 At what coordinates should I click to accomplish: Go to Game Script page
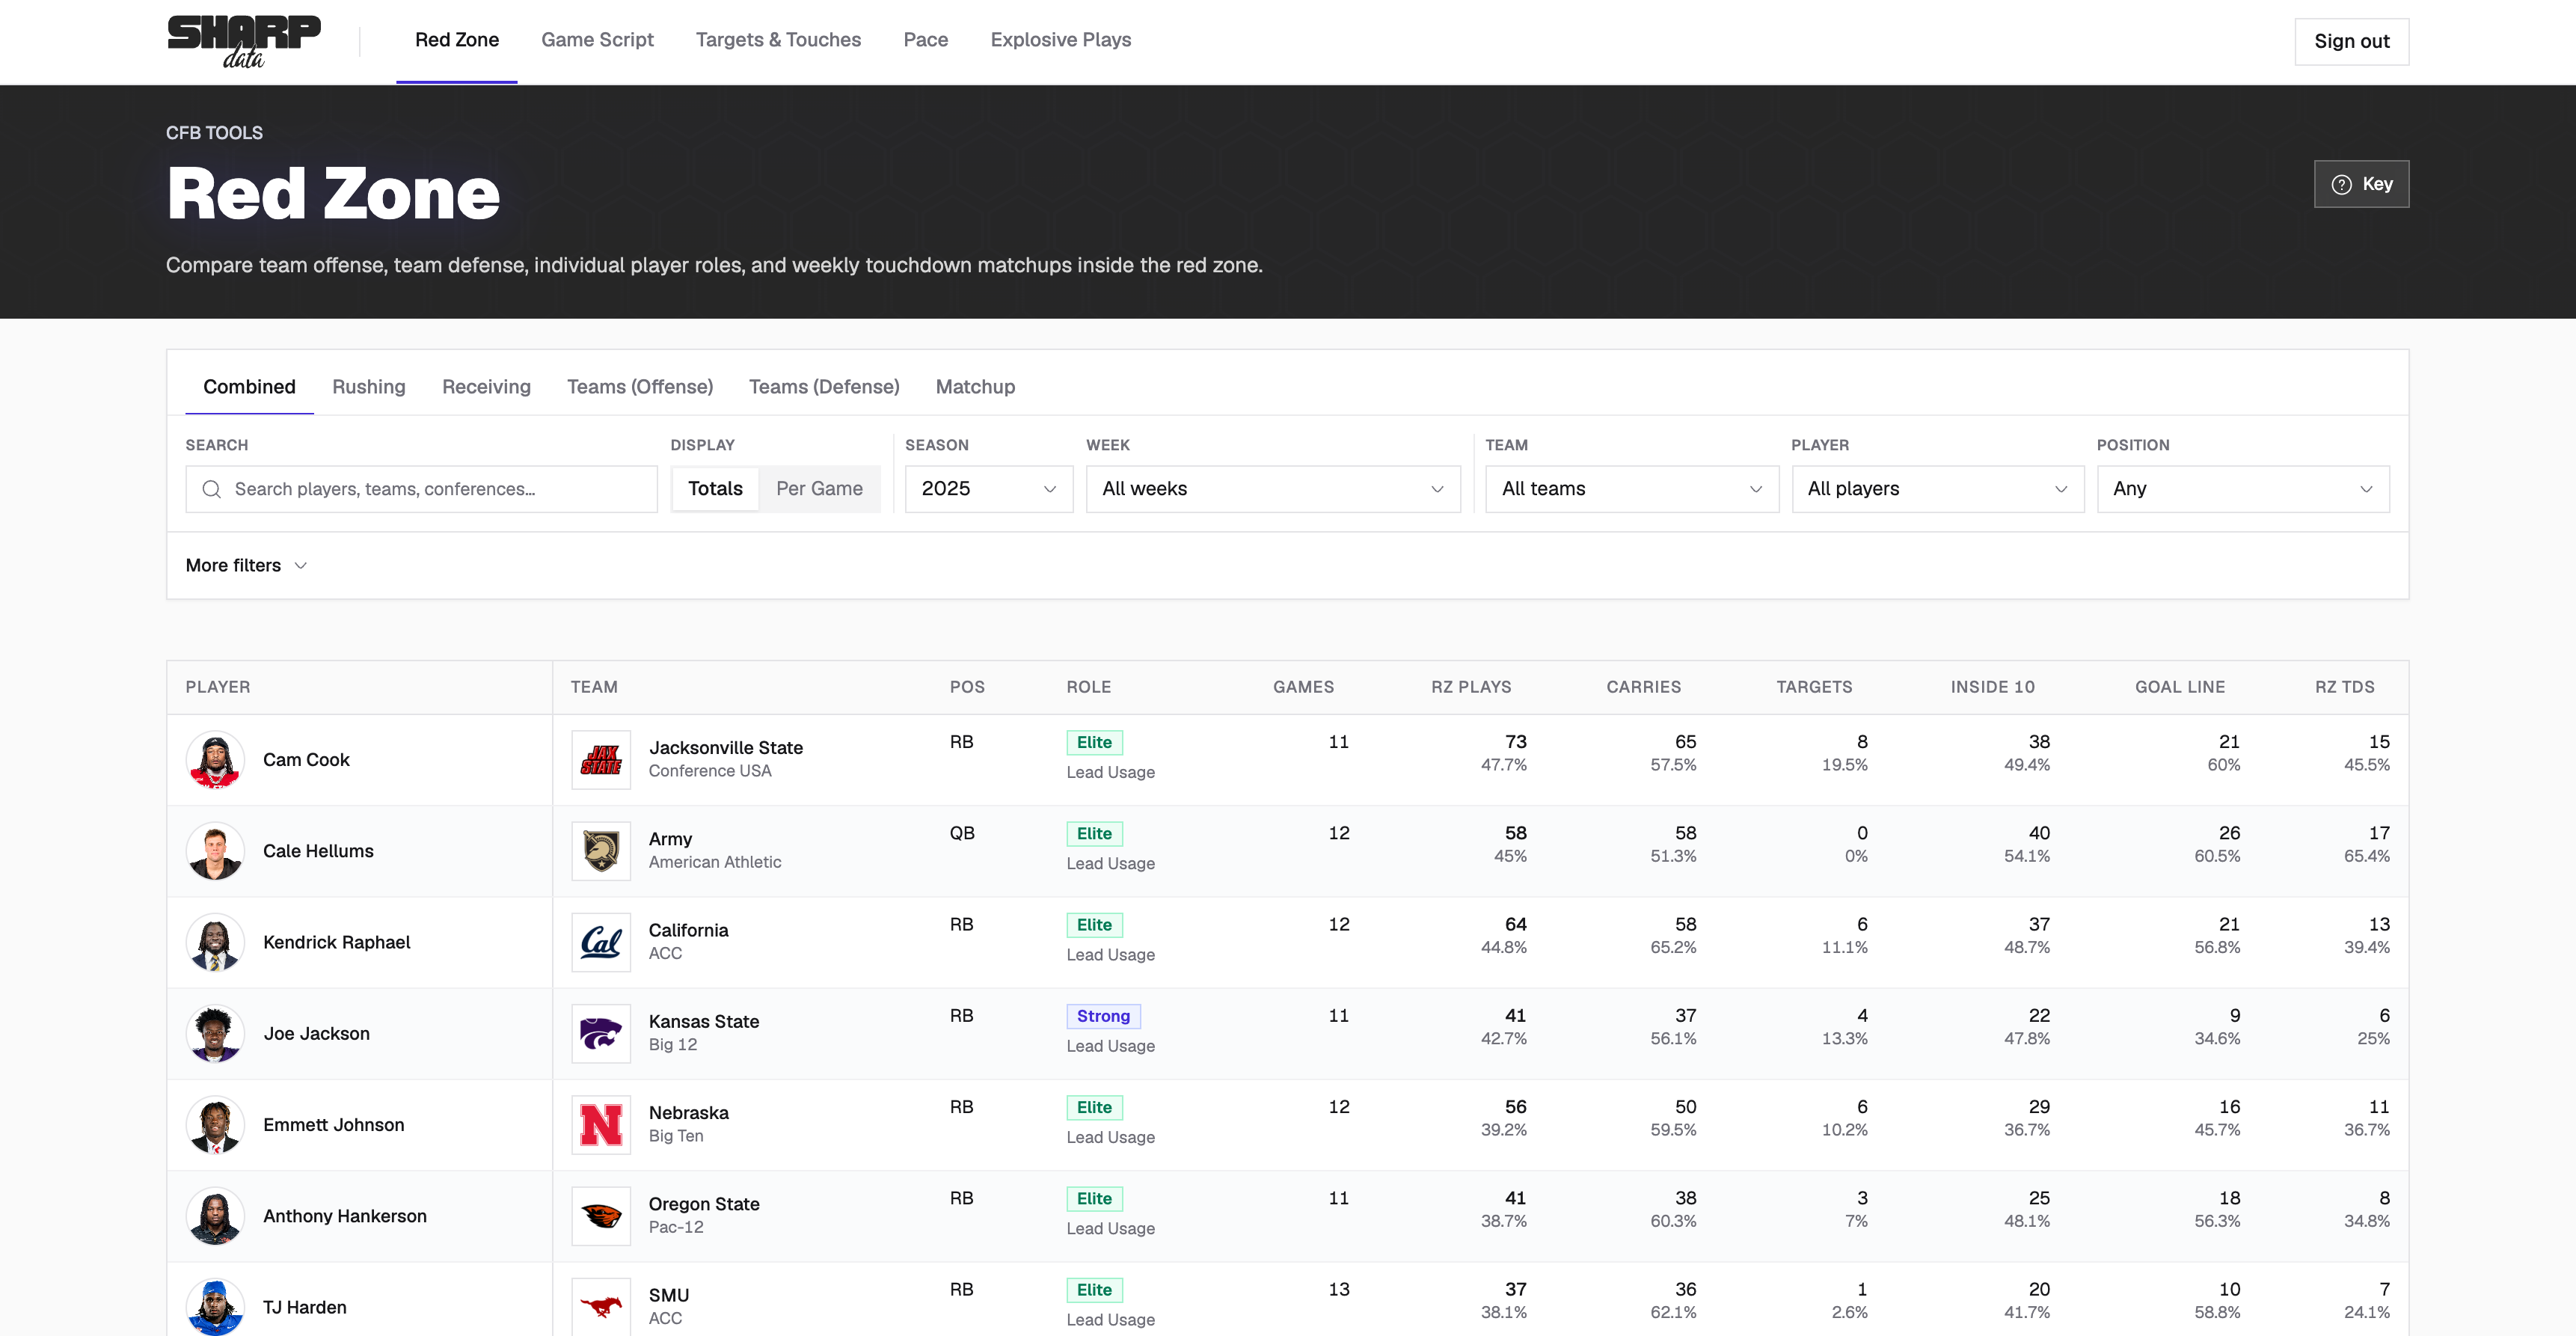pos(597,40)
